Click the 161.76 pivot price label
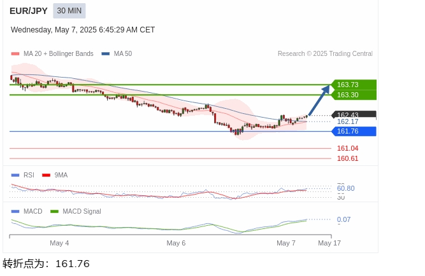Image resolution: width=425 pixels, height=276 pixels. 354,131
